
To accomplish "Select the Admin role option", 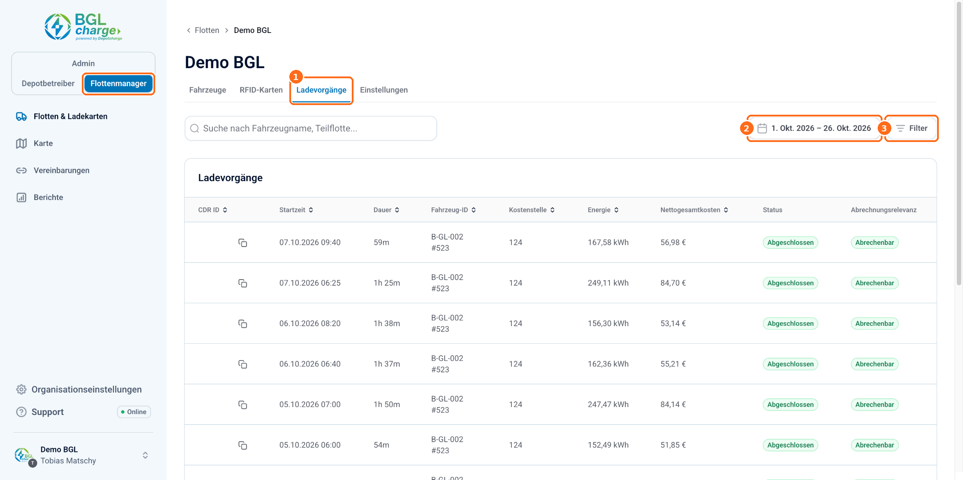I will coord(83,63).
